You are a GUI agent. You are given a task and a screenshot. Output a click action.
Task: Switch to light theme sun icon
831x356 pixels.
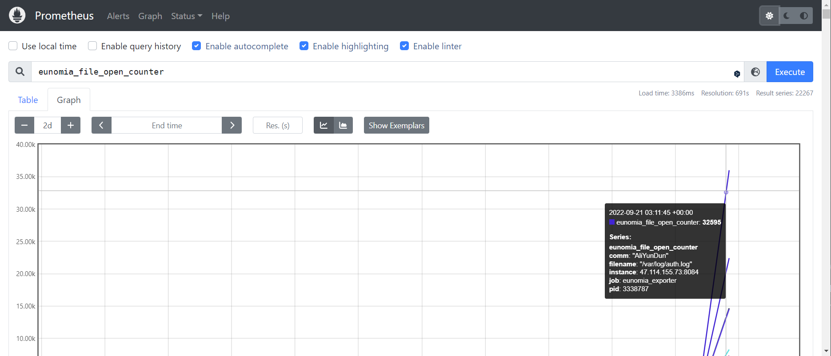(x=769, y=16)
